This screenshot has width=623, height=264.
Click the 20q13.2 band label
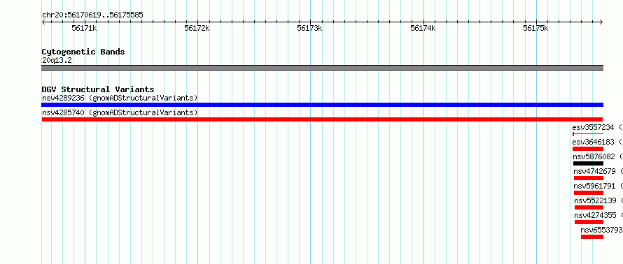point(57,60)
